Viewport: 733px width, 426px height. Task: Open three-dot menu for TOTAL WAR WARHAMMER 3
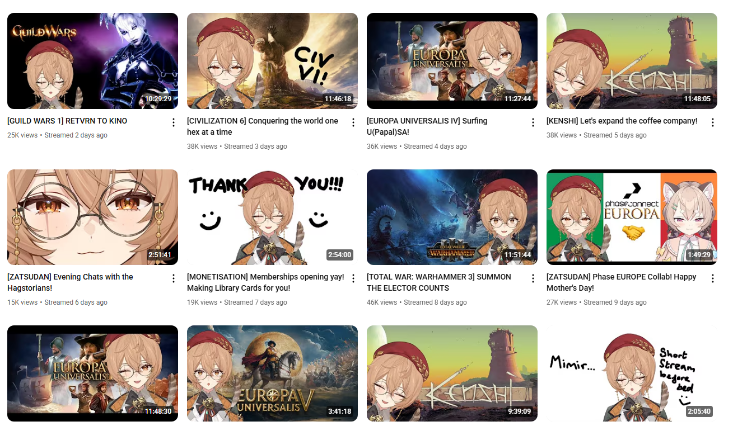pos(533,278)
